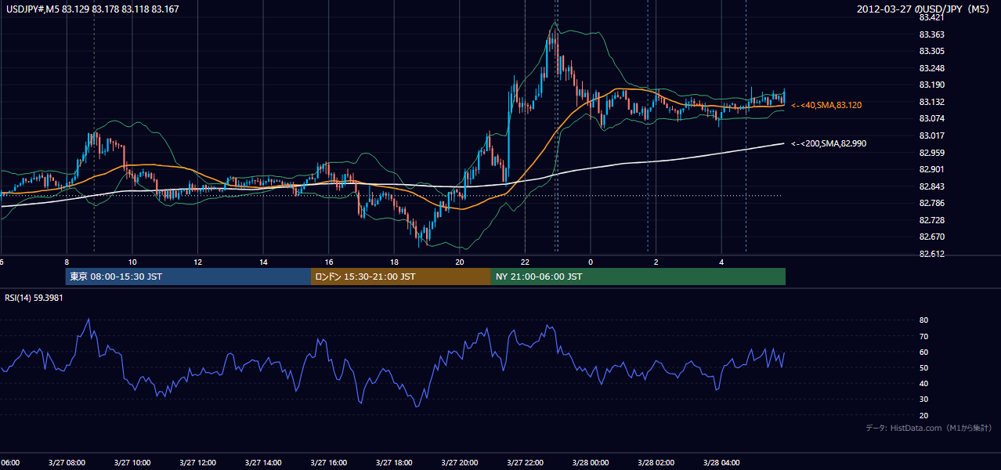The height and width of the screenshot is (470, 1001).
Task: Click price axis value 82.670
Action: [x=932, y=237]
